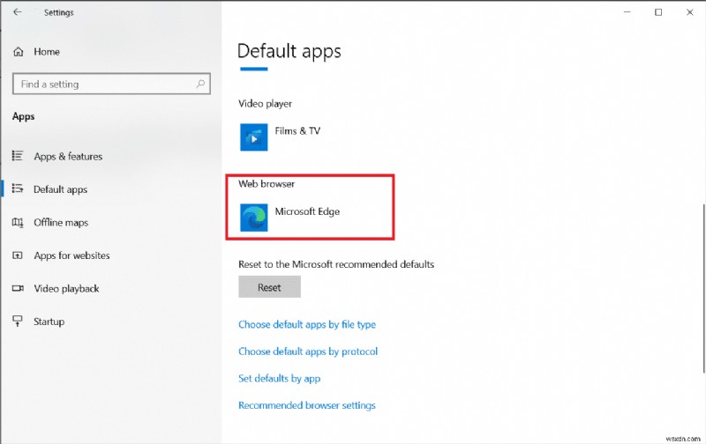Screen dimensions: 706x444
Task: Open Choose default apps by file type
Action: point(307,325)
